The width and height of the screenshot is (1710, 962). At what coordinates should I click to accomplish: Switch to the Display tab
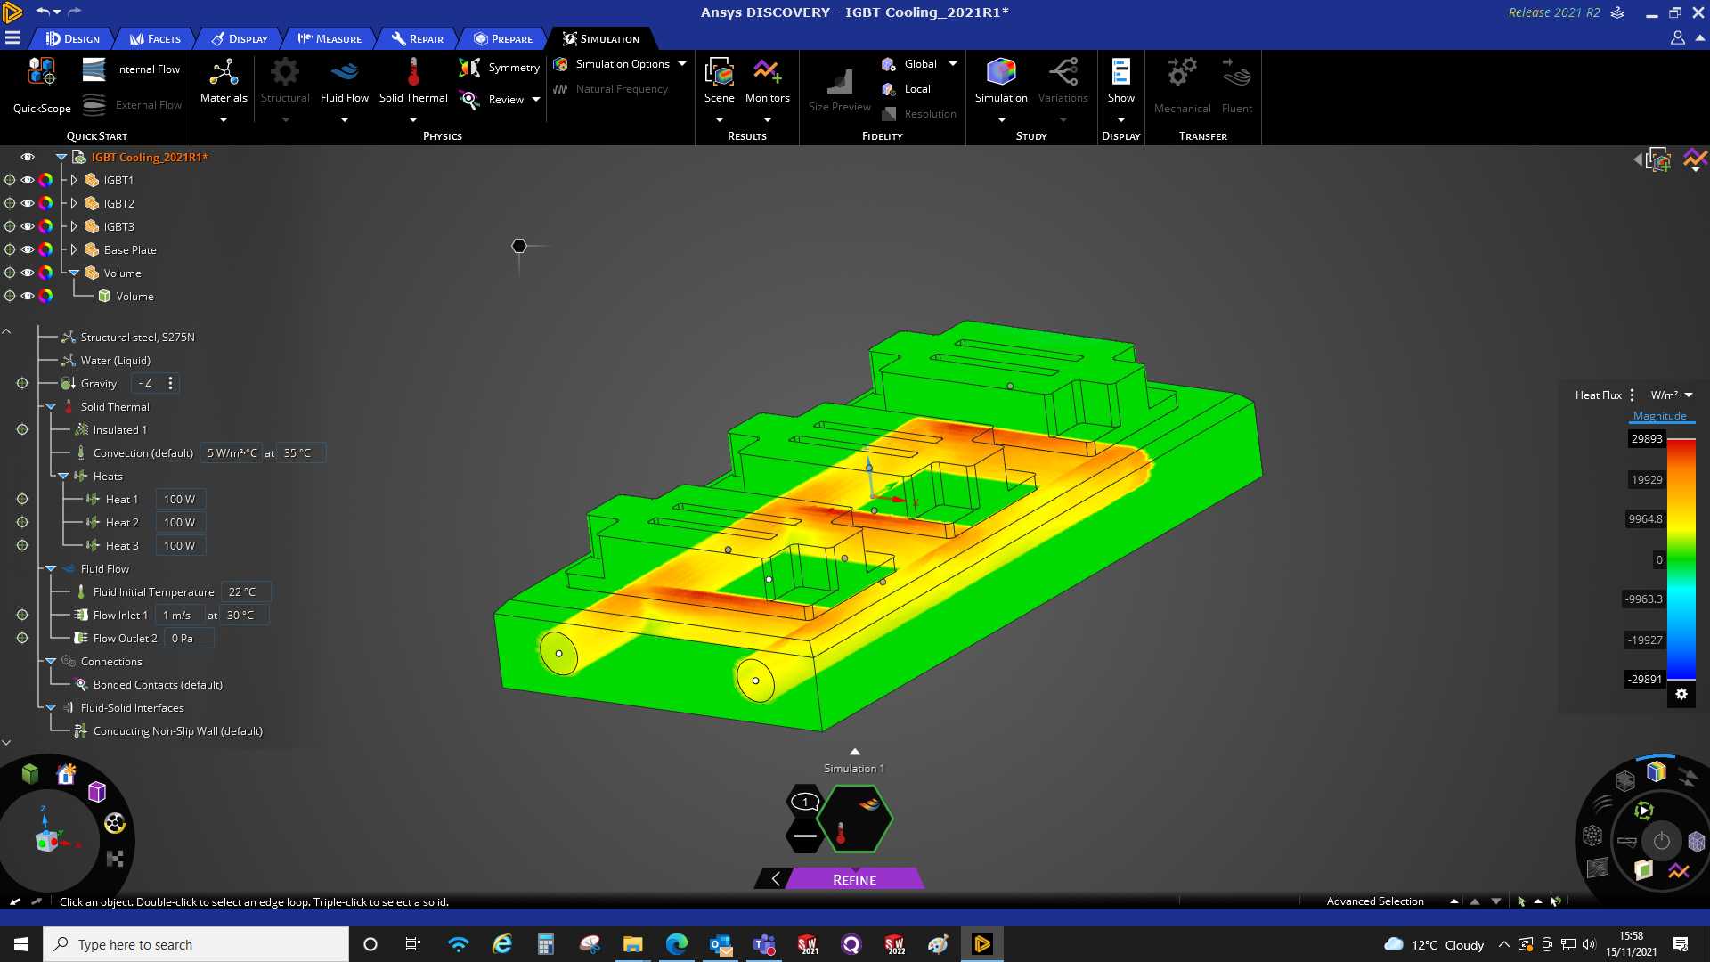(240, 38)
